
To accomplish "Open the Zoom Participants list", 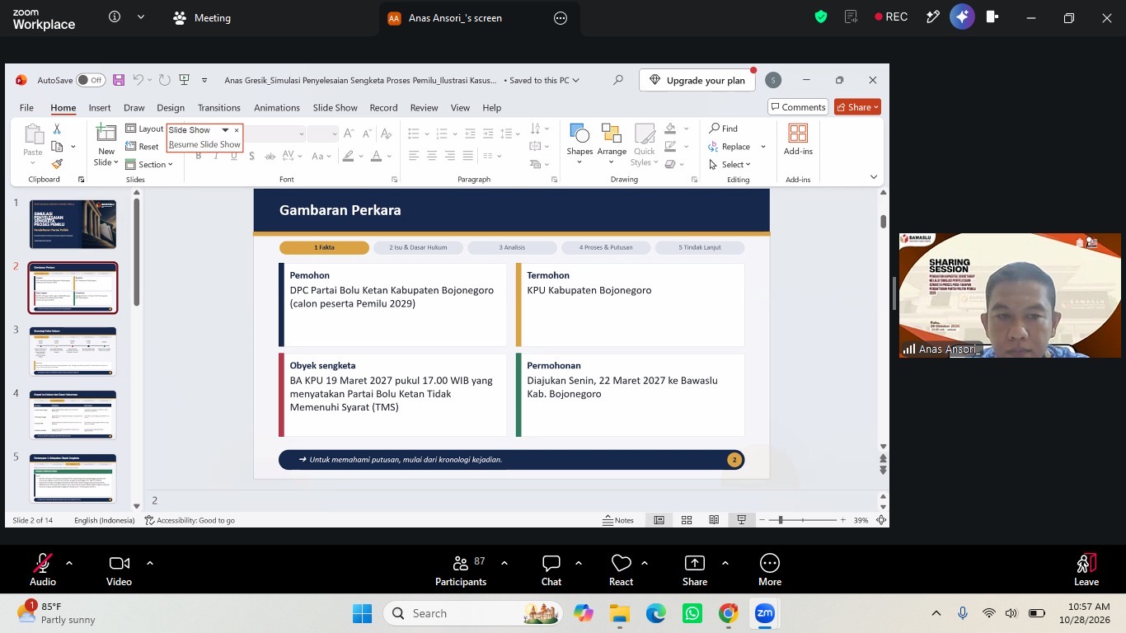I will coord(461,570).
